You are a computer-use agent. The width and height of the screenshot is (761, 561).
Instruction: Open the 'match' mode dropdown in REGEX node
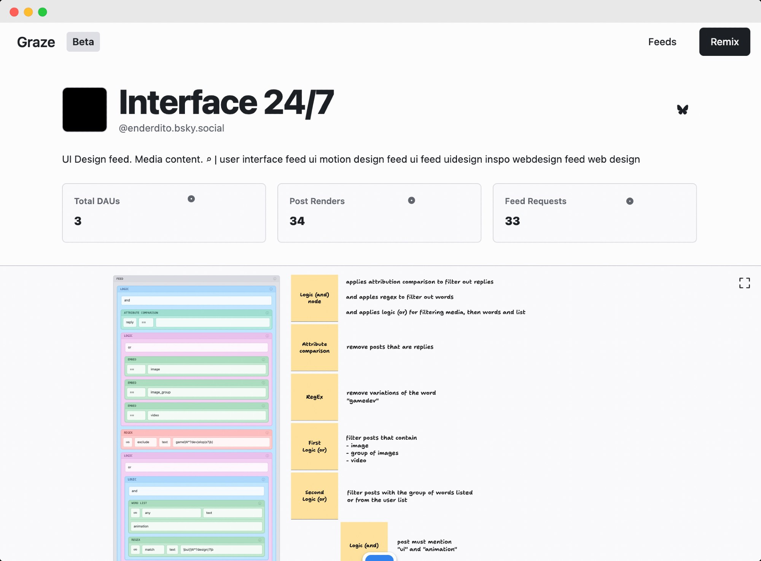153,550
